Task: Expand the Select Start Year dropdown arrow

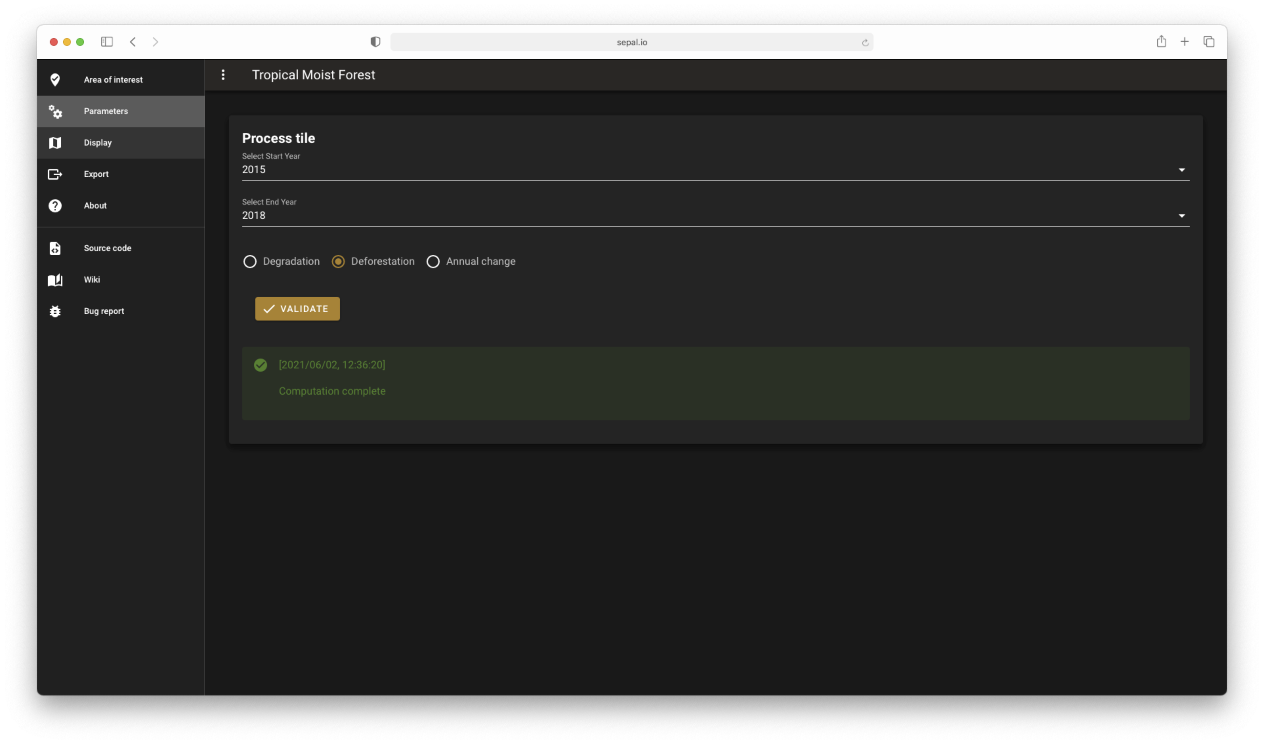Action: pyautogui.click(x=1181, y=170)
